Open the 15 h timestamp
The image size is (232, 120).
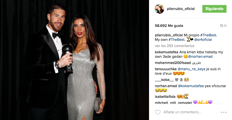pos(223,26)
